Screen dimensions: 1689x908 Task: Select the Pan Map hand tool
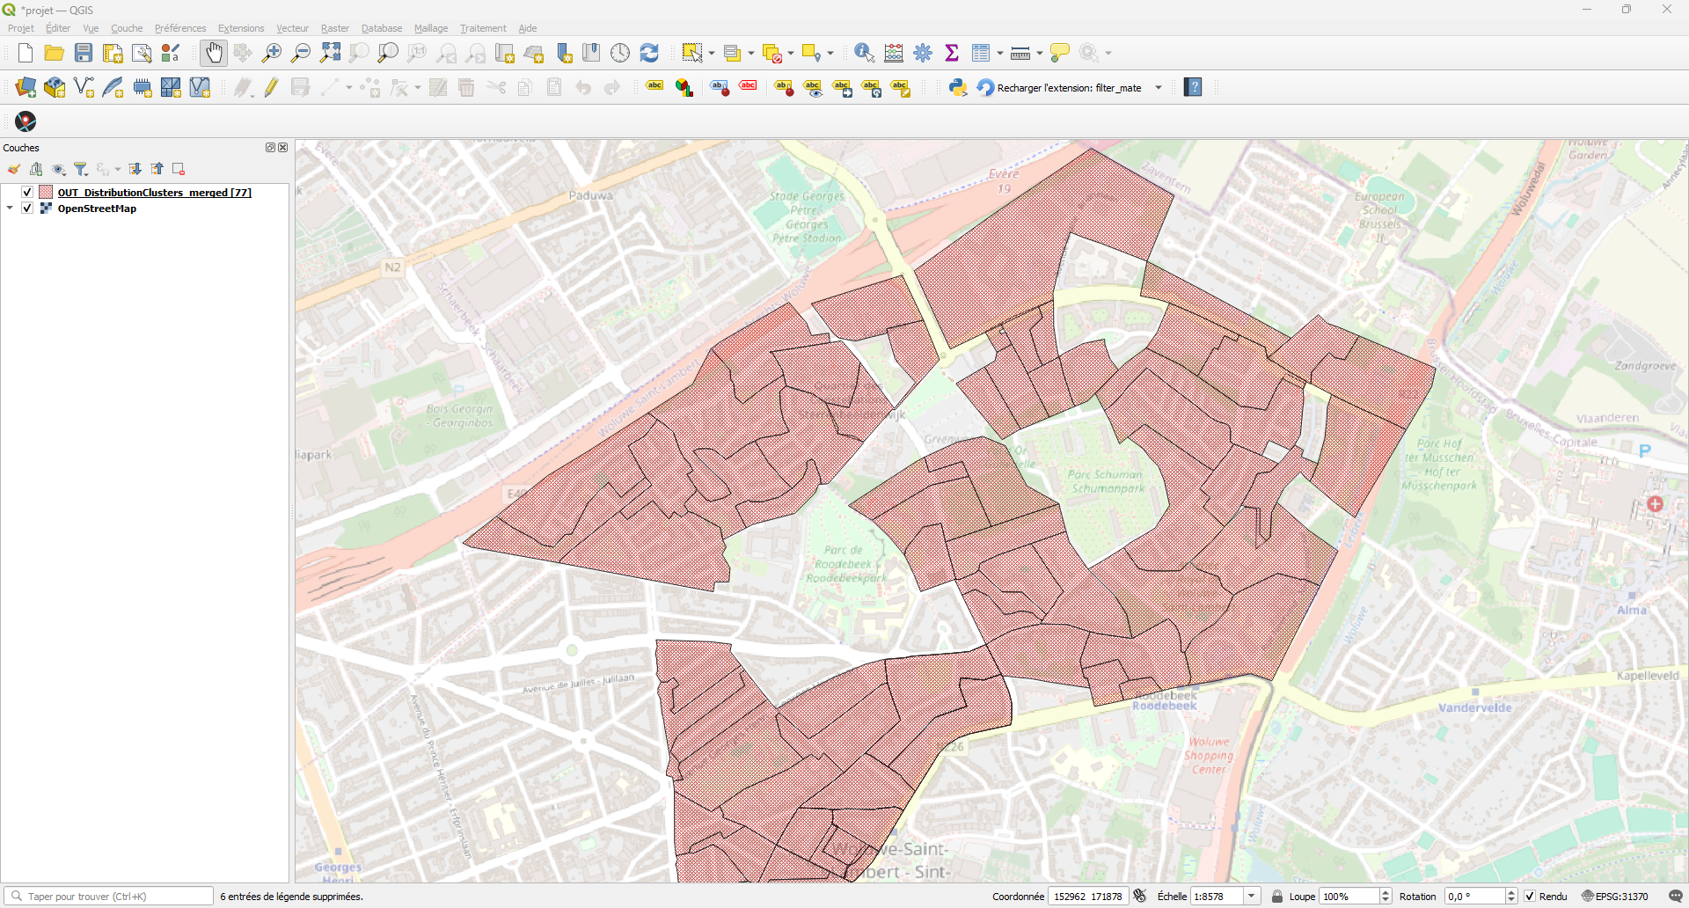[x=213, y=53]
